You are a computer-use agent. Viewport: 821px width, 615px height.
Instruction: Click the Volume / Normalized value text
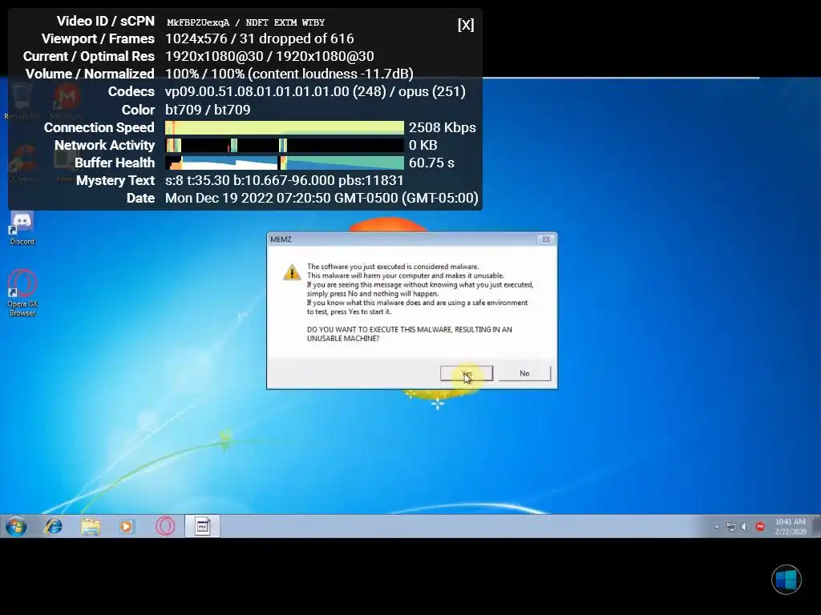tap(289, 74)
